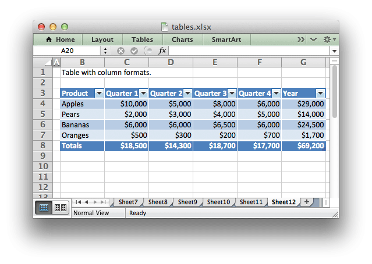Screen dimensions: 372x264
Task: Expand the Year column filter dropdown
Action: (x=320, y=93)
